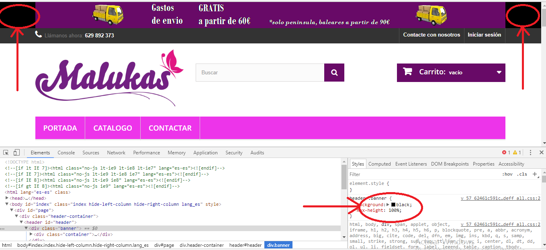Switch to the Console tab
546x250 pixels.
[x=66, y=153]
